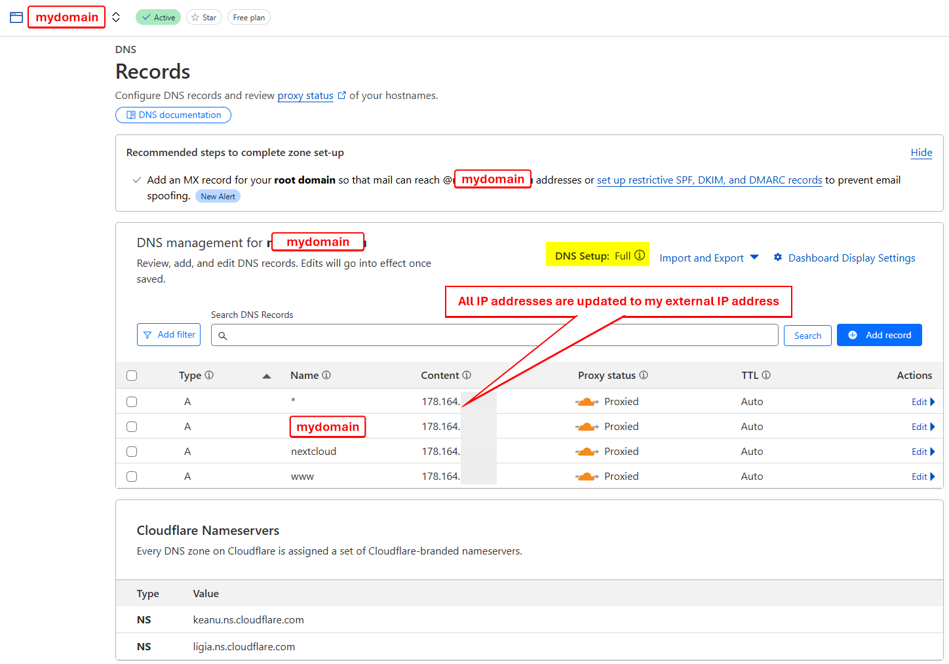Click nameserver ligia.ns.cloudflare.com
949x664 pixels.
coord(244,647)
